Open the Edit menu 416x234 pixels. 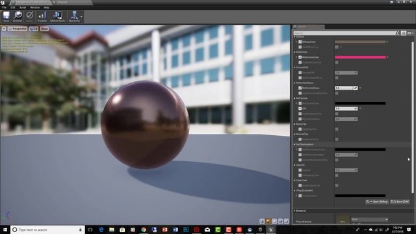[x=13, y=8]
